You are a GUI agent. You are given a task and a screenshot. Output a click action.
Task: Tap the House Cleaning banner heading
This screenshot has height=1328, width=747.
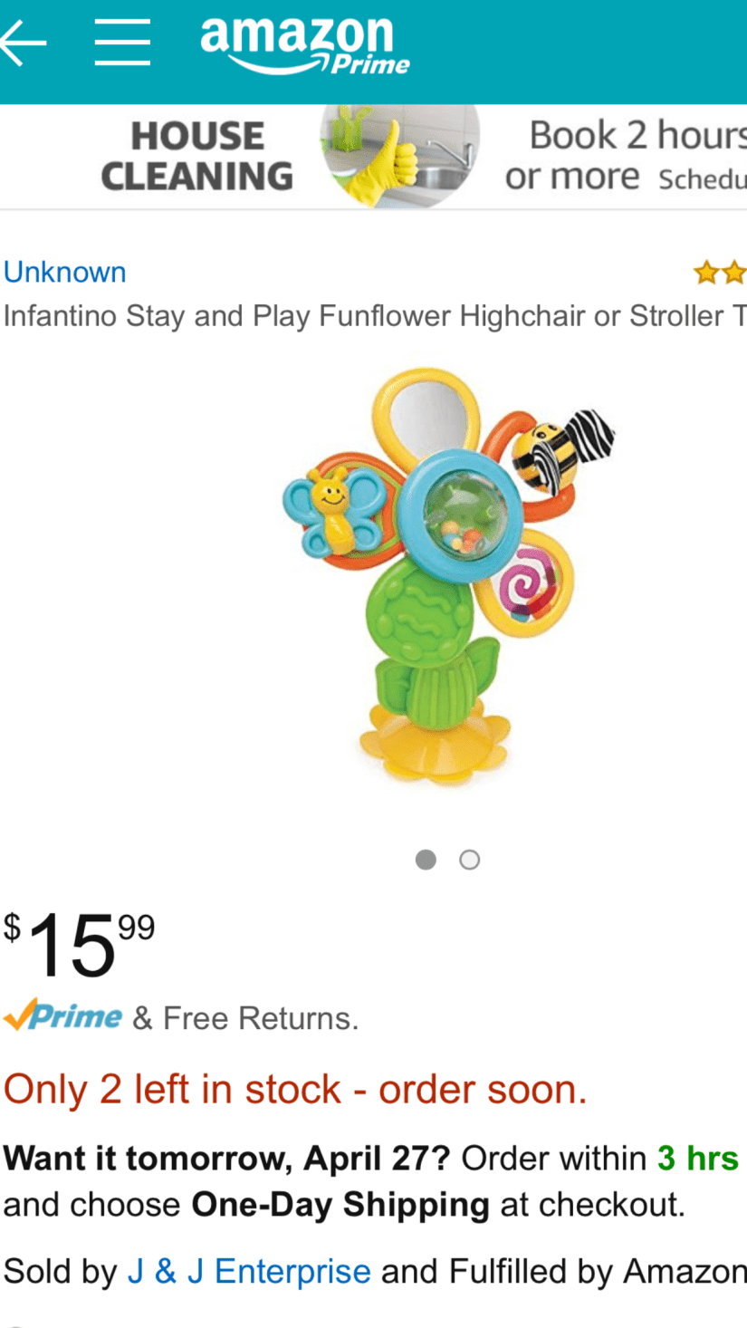pyautogui.click(x=197, y=157)
